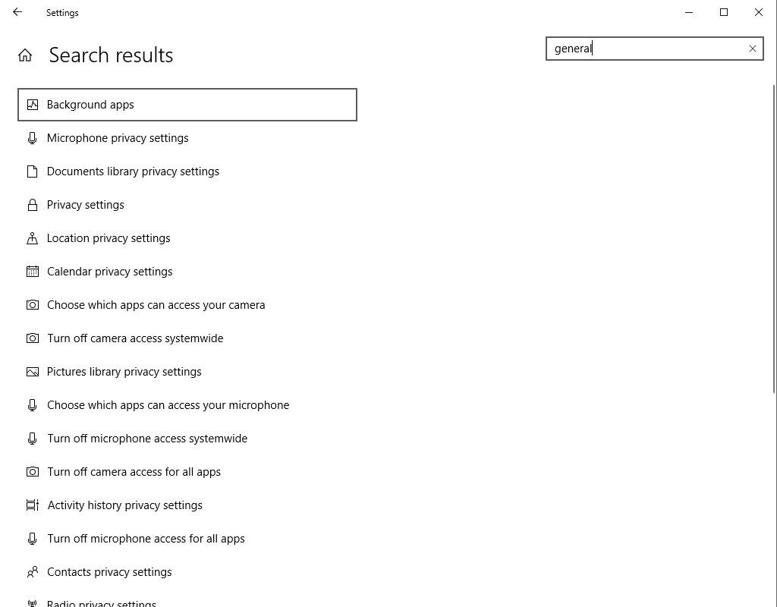Viewport: 777px width, 607px height.
Task: Click the lock icon beside Privacy settings
Action: click(32, 205)
